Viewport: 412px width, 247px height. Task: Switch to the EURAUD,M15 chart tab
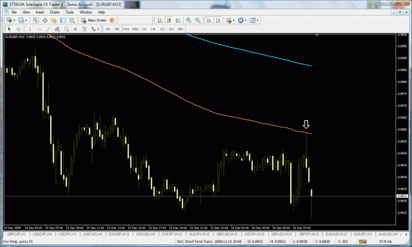tap(336, 234)
